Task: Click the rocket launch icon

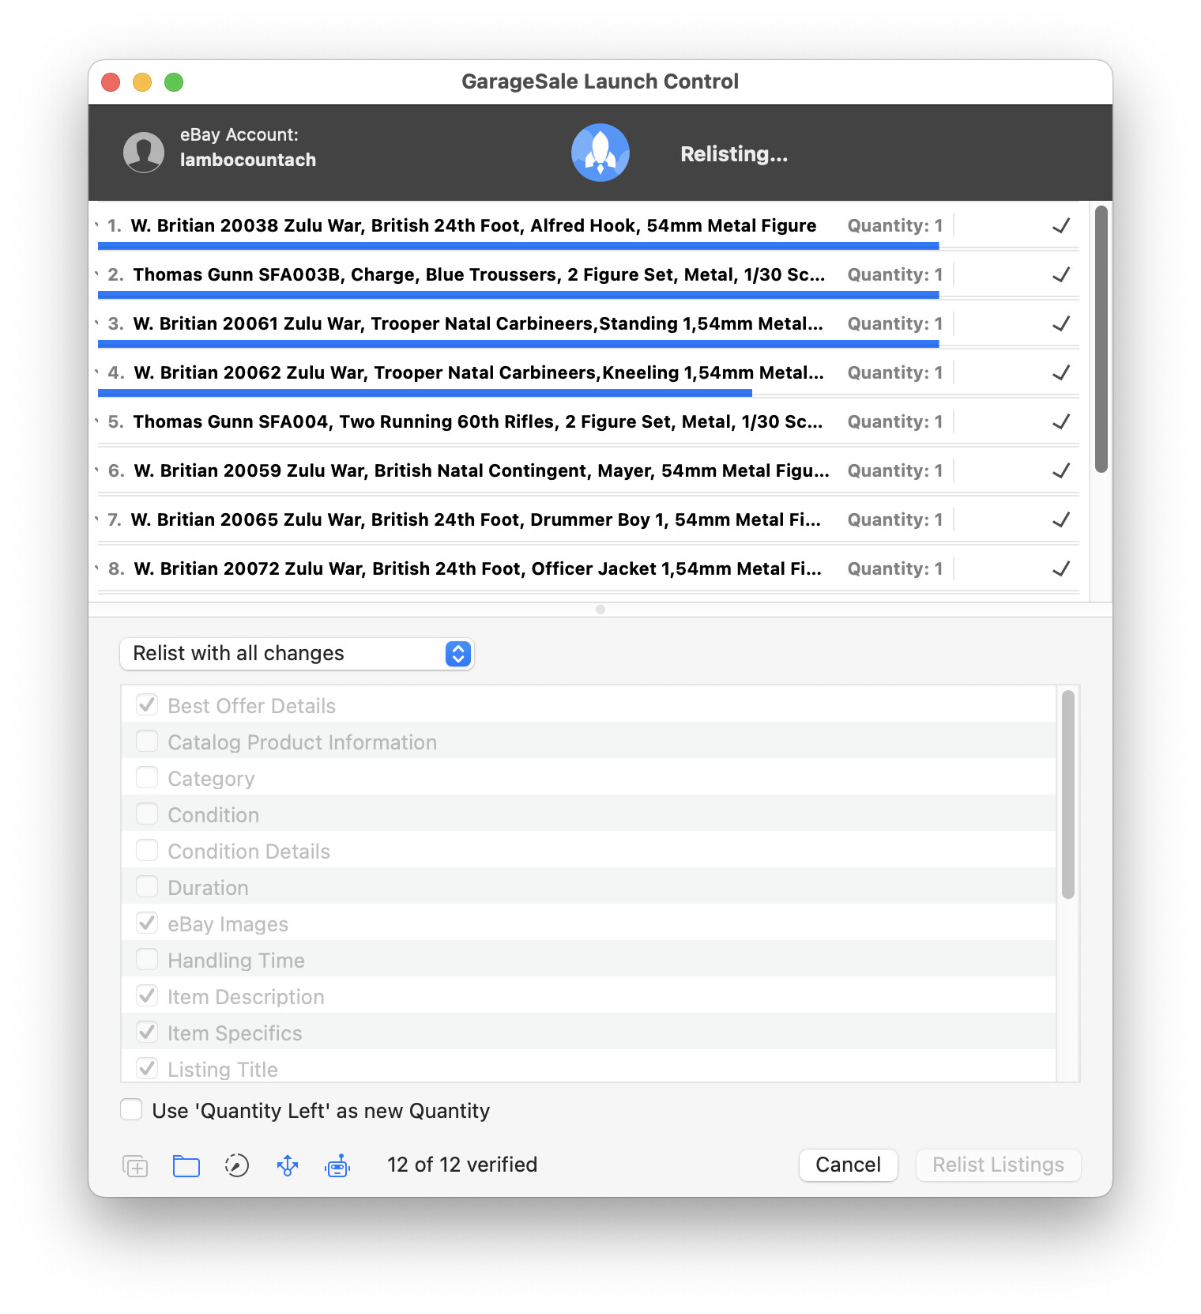Action: click(x=600, y=153)
